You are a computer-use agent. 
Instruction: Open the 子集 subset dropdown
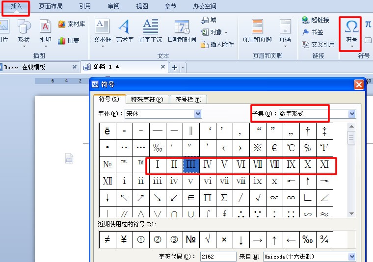coord(352,114)
